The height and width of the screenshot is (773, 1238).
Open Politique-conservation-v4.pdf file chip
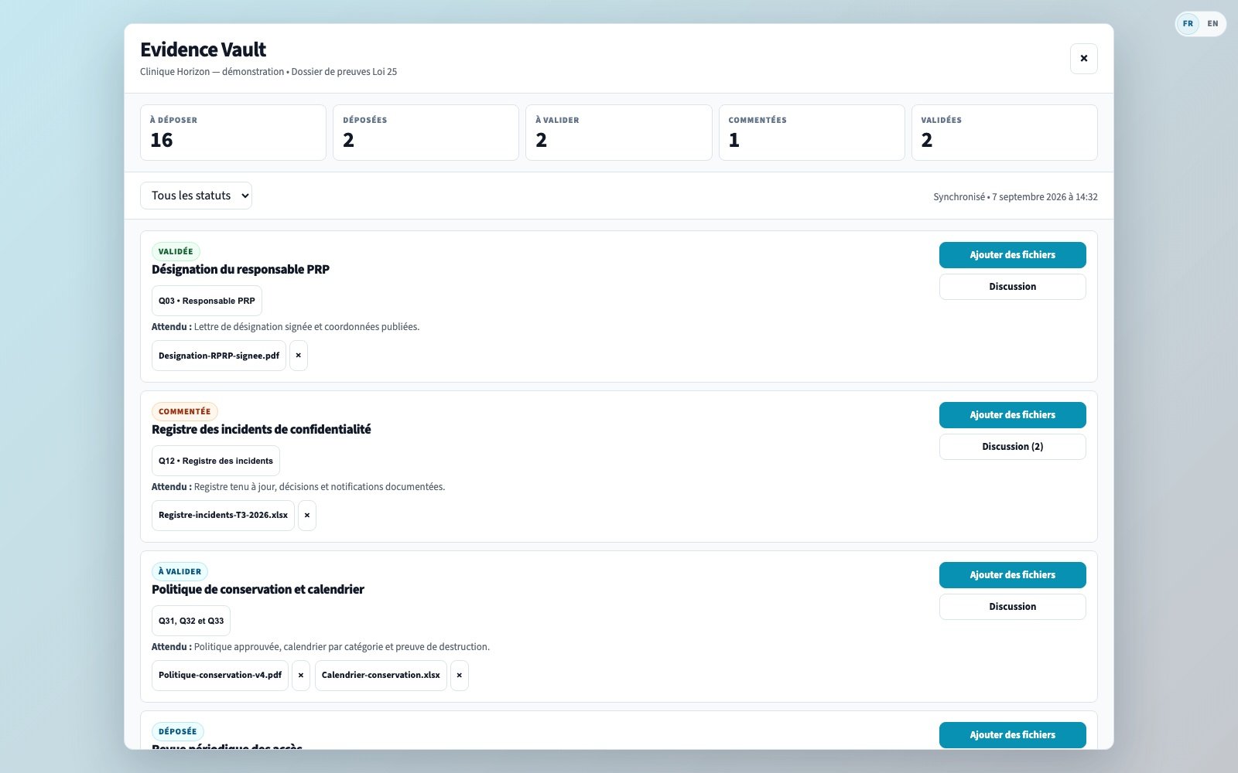pyautogui.click(x=220, y=676)
